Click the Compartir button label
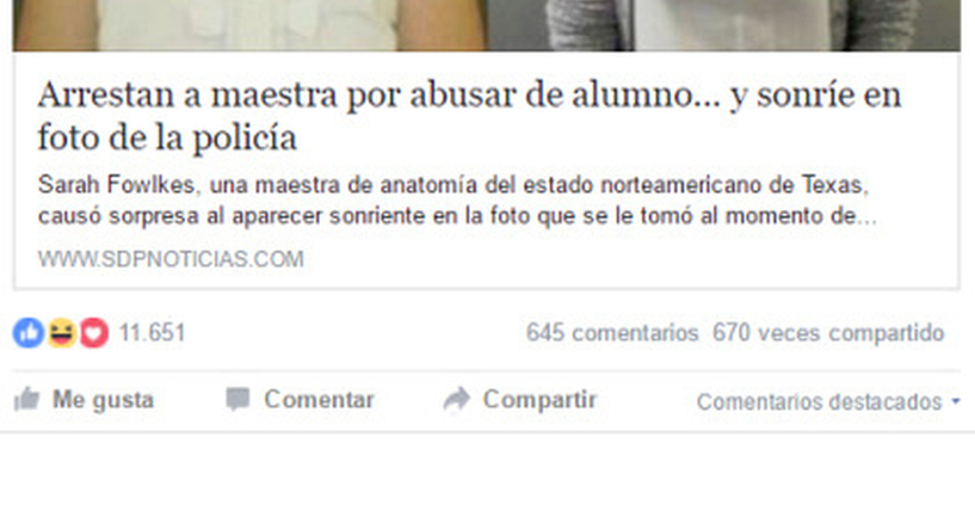 pos(540,400)
